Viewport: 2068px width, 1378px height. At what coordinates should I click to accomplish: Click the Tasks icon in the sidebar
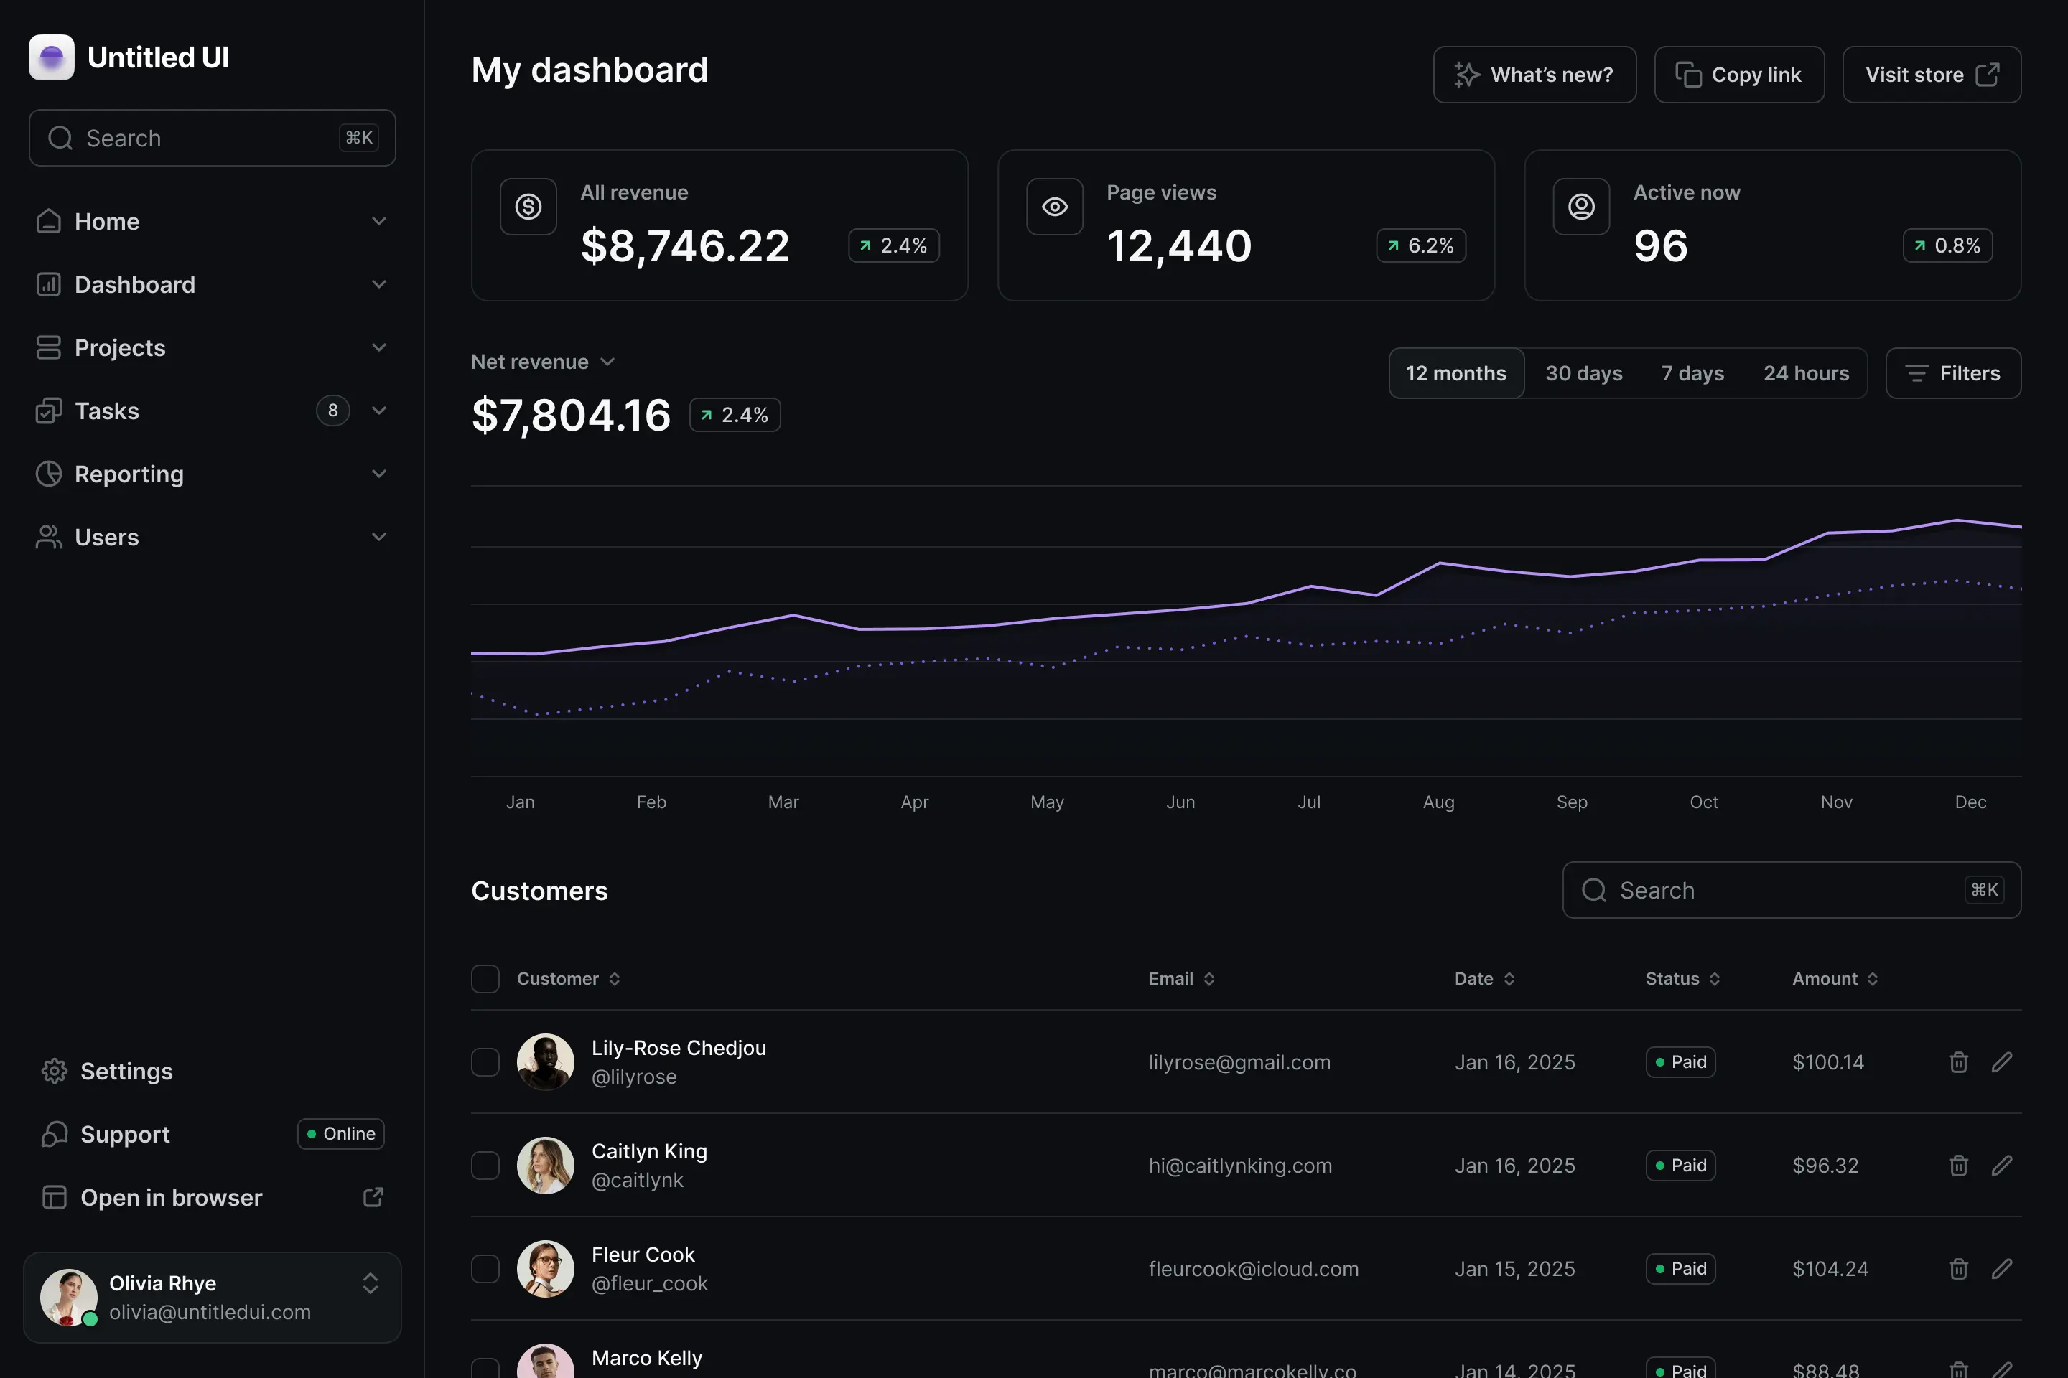(x=50, y=411)
